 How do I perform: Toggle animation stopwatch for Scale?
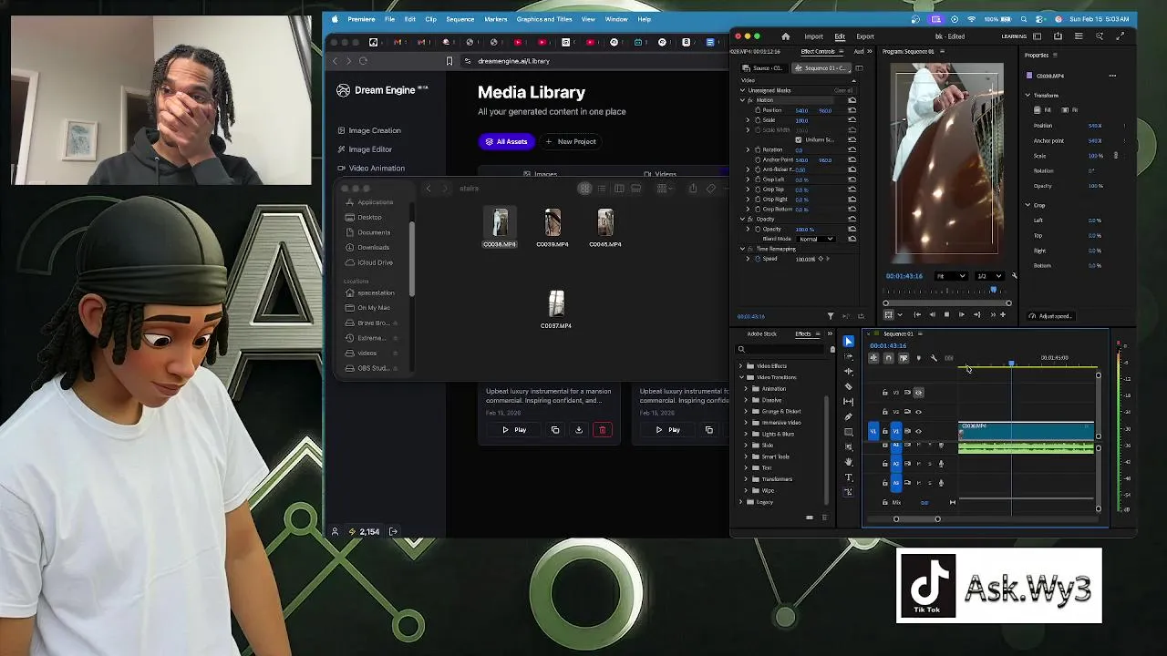757,120
